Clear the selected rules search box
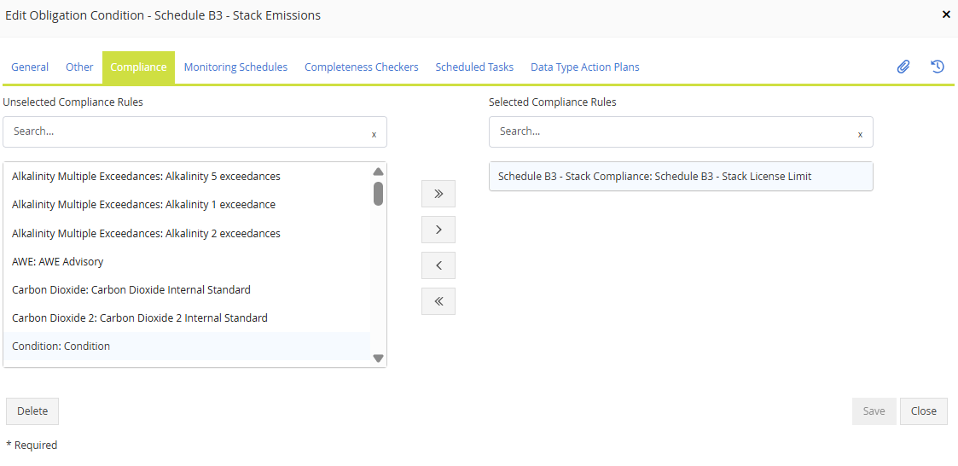Screen dimensions: 958x466 tap(860, 134)
